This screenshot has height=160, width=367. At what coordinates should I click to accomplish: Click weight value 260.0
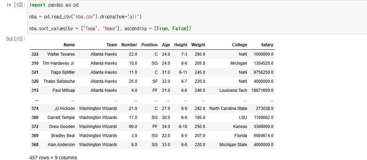[x=200, y=54]
